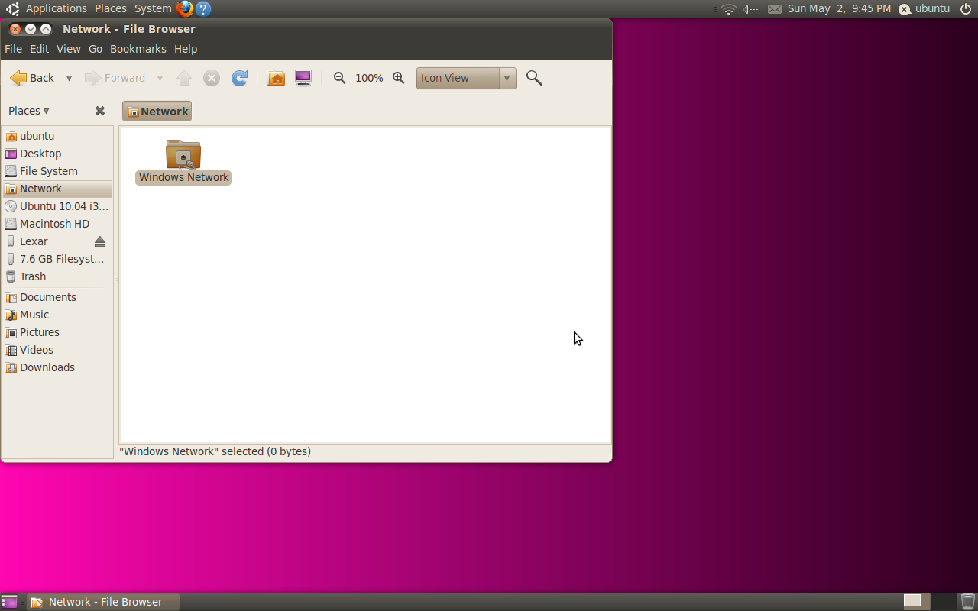Open the Downloads bookmark
This screenshot has width=978, height=611.
coord(57,367)
